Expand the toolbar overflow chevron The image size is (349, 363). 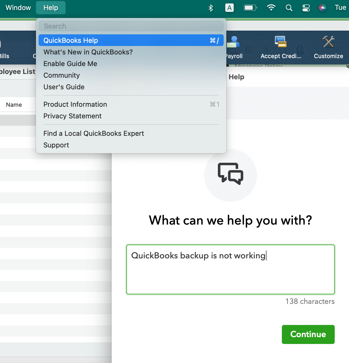(x=347, y=67)
